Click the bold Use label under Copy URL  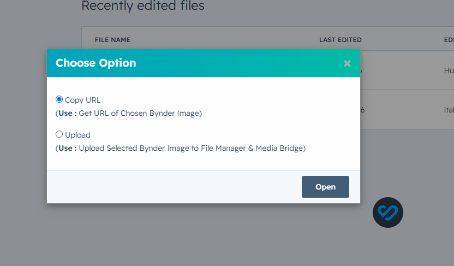tap(65, 113)
